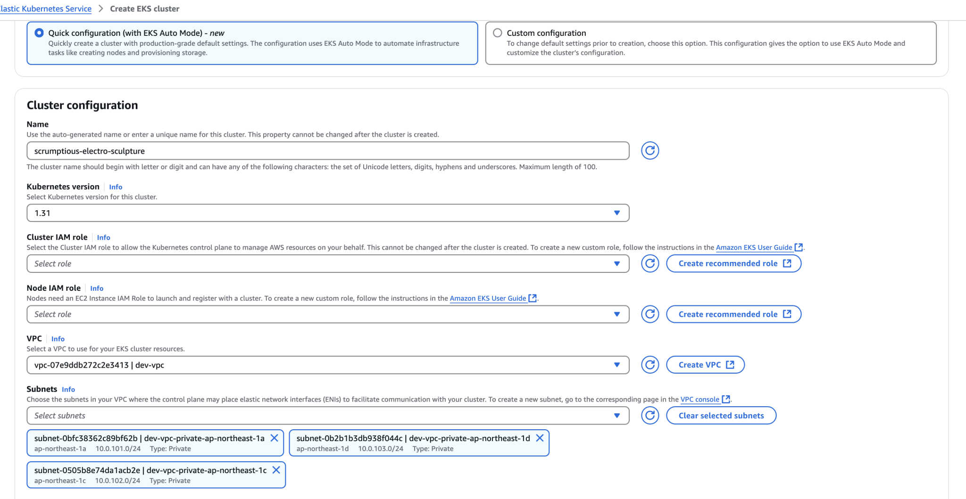Regenerate the auto-generated cluster name
966x499 pixels.
pyautogui.click(x=650, y=151)
